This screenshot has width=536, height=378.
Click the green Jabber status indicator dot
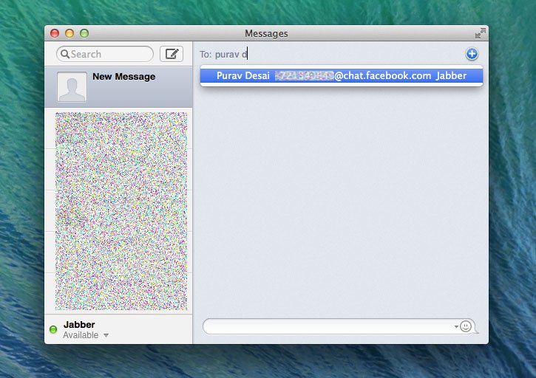pyautogui.click(x=53, y=329)
